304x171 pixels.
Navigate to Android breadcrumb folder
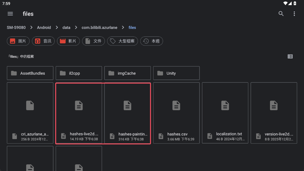coord(44,27)
